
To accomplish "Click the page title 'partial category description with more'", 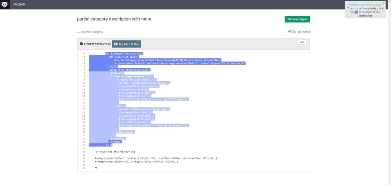I will point(114,19).
